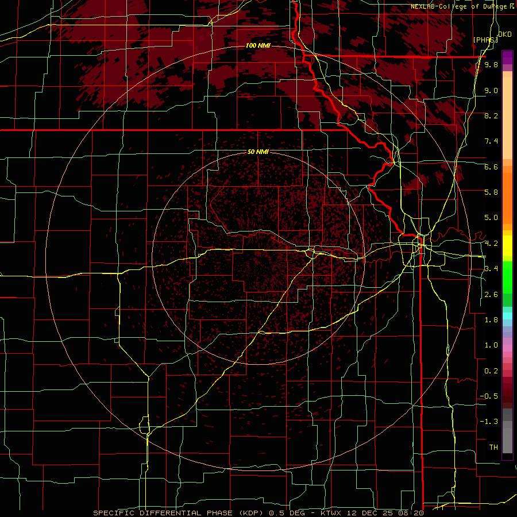
Task: Click the purple top segment of the color bar
Action: click(507, 57)
